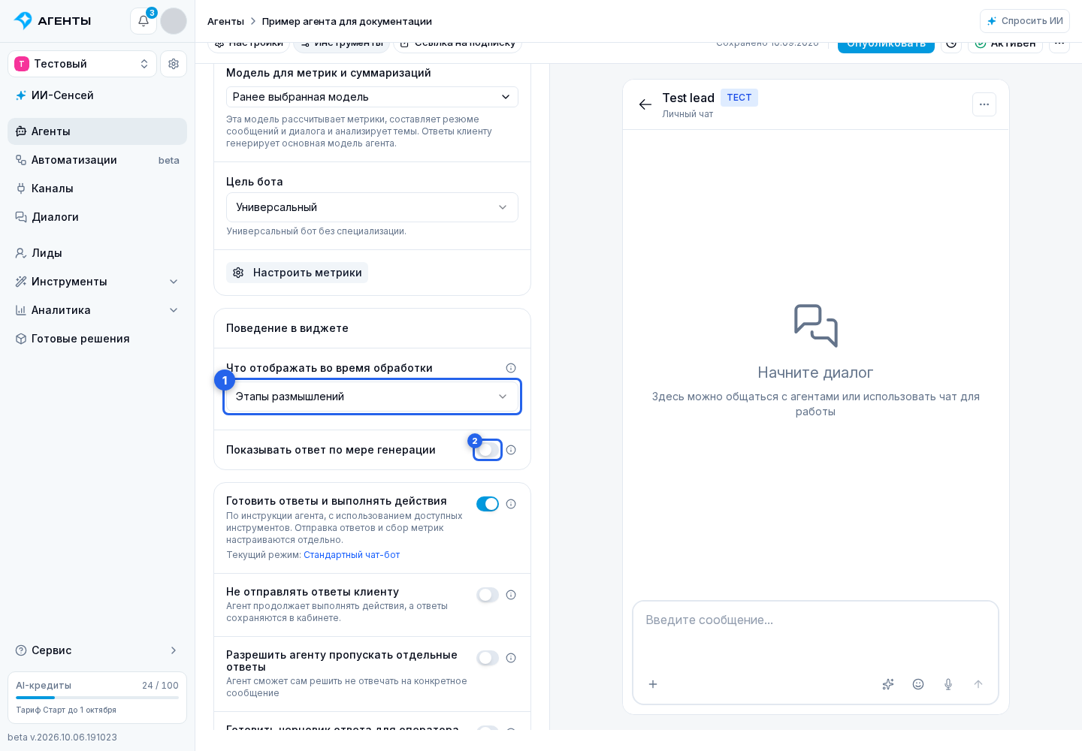1082x751 pixels.
Task: Show info for 'Показывать ответ по мере генерации'
Action: 511,450
